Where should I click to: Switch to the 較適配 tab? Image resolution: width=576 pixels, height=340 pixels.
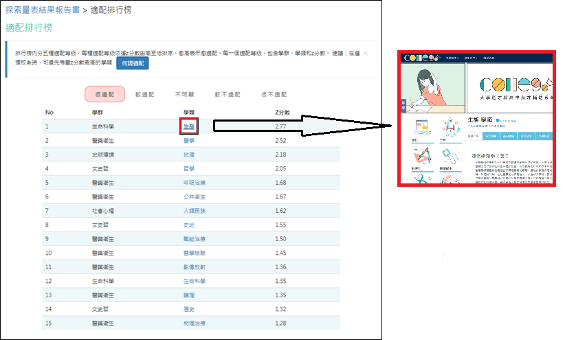tap(145, 94)
